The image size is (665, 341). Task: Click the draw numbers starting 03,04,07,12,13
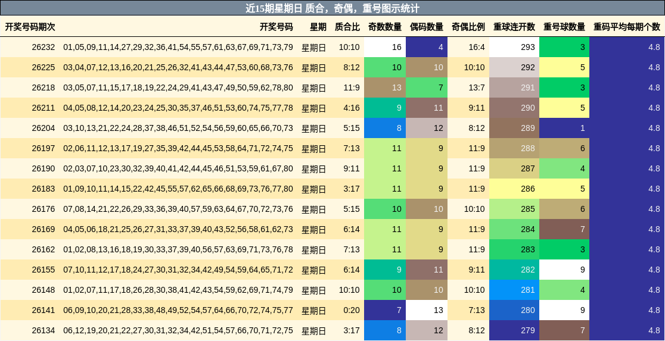[x=178, y=67]
